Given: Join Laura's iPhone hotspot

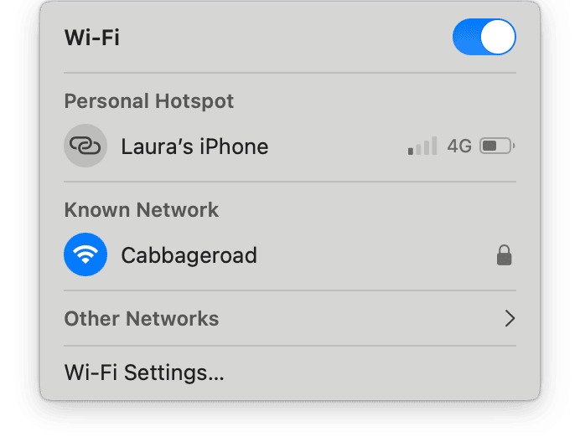Looking at the screenshot, I should coord(290,146).
